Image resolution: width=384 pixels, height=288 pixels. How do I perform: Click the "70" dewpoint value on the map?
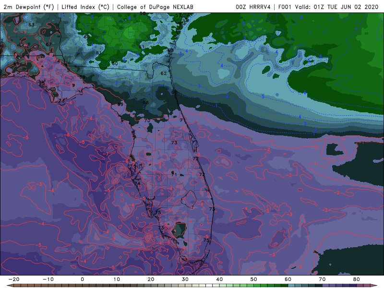(147, 120)
